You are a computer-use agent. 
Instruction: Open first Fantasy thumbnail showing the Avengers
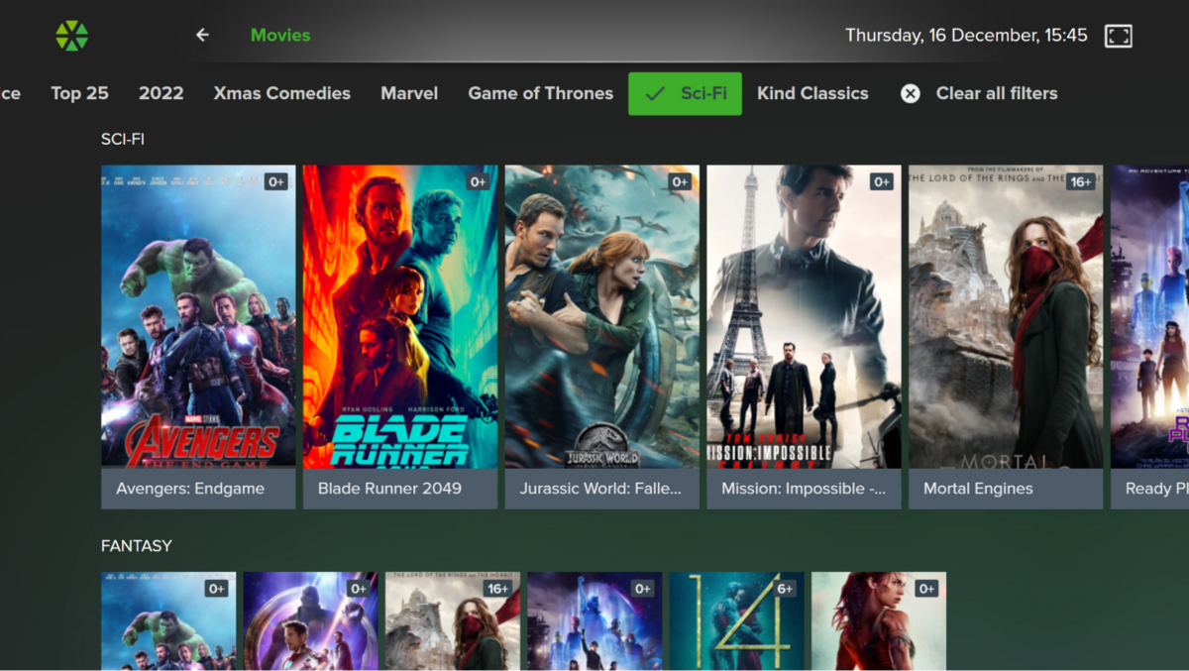click(x=168, y=621)
